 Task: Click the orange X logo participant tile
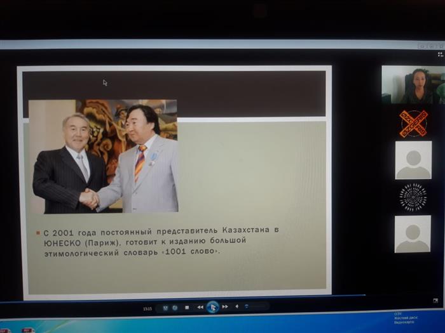pos(413,123)
